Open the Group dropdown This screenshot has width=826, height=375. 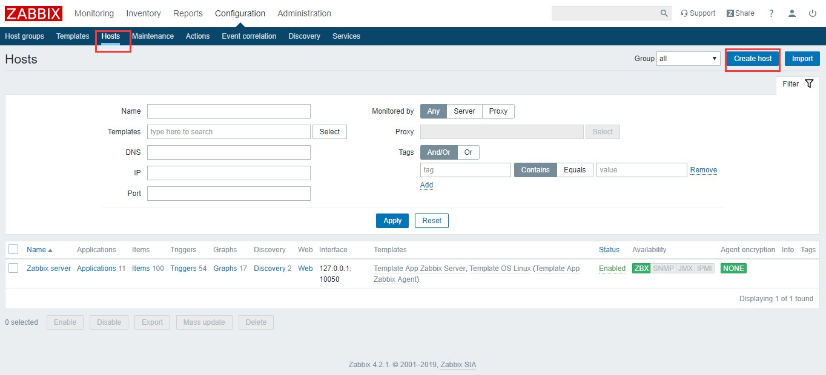click(x=689, y=59)
